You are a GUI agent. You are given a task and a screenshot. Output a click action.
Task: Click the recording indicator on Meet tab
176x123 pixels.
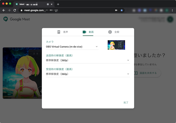pyautogui.click(x=48, y=4)
